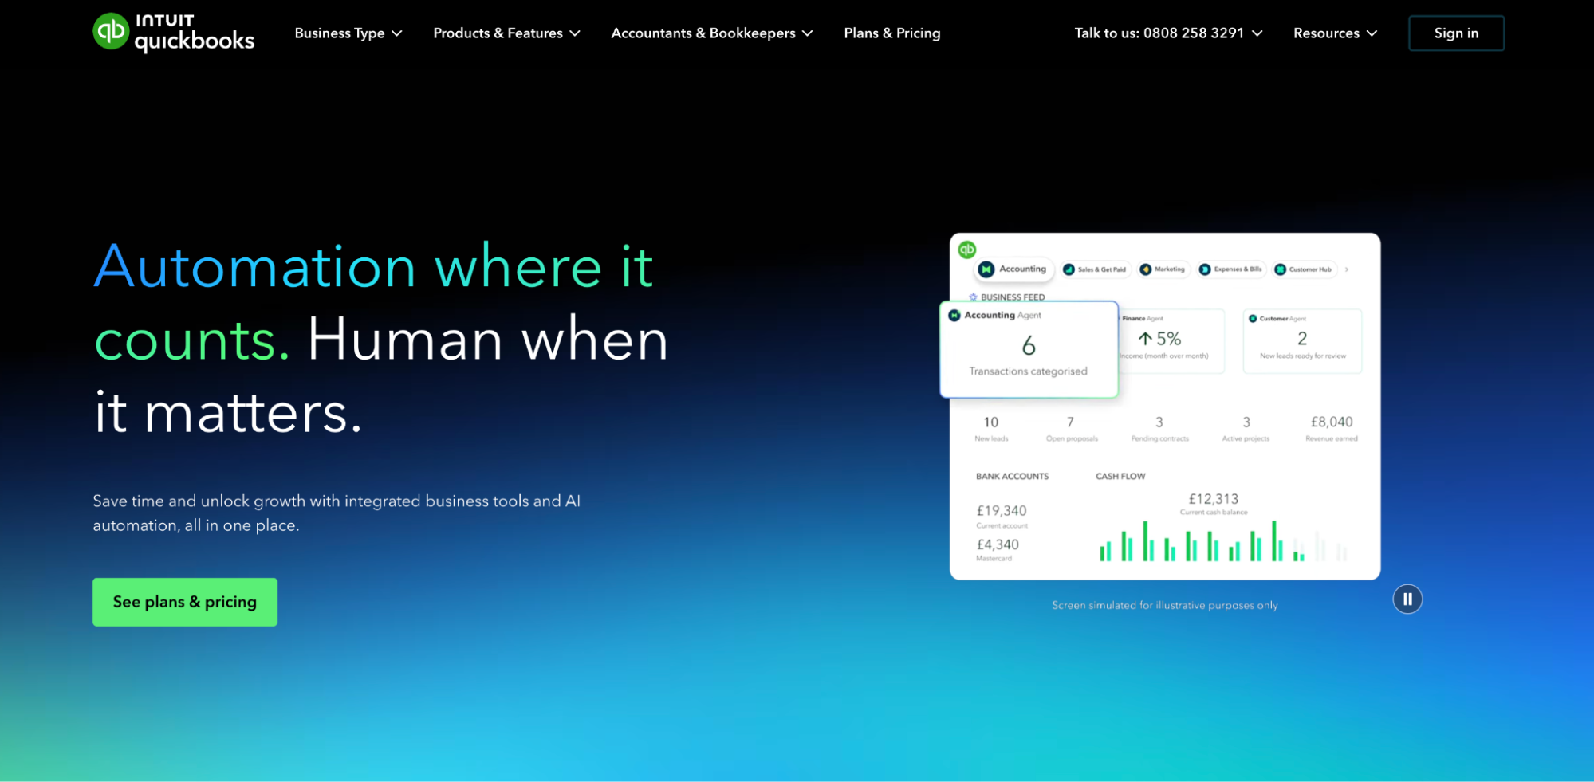Click the 3 Active projects figure
Screen dimensions: 1594x782
click(x=1246, y=427)
